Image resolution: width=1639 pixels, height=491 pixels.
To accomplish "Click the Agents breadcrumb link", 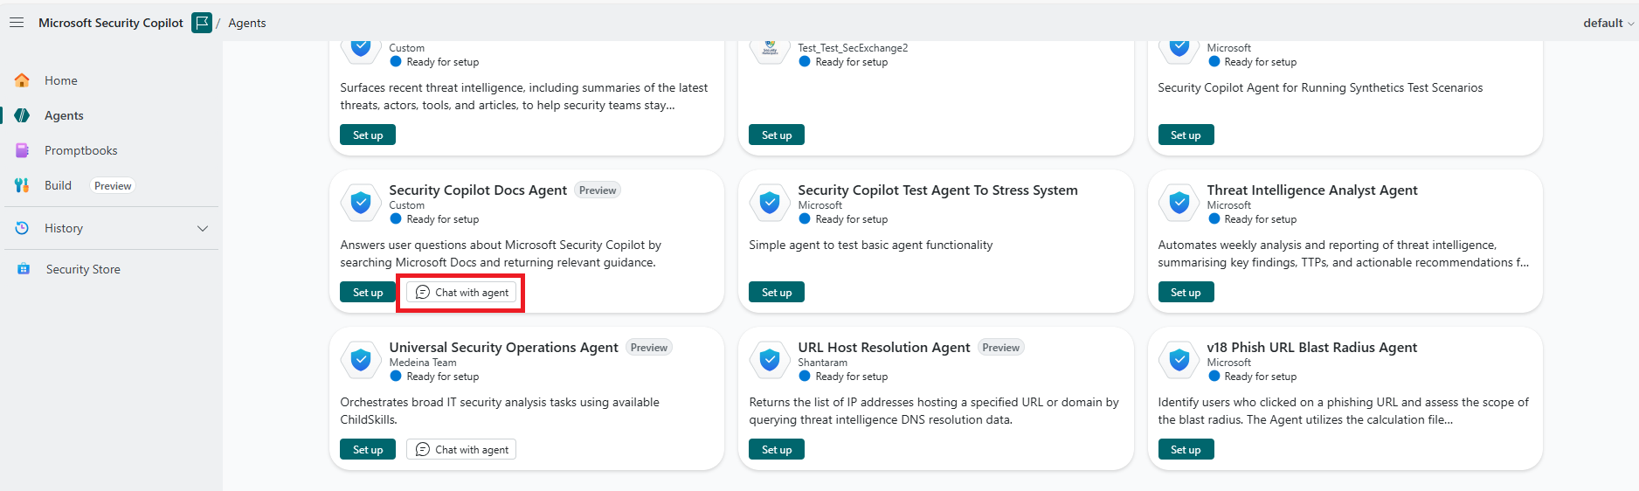I will 247,23.
